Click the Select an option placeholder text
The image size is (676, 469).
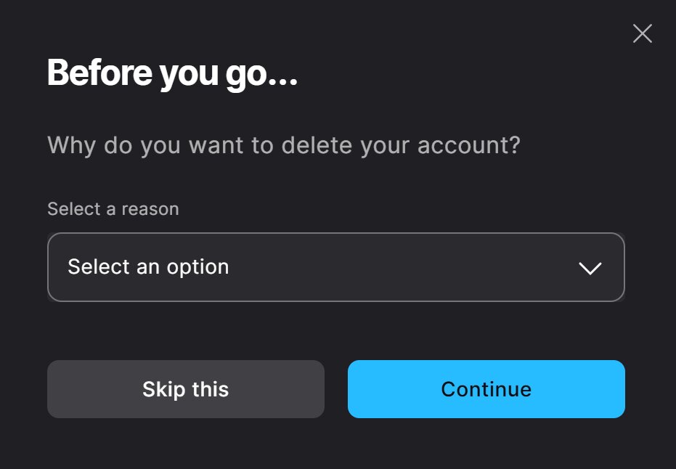148,267
